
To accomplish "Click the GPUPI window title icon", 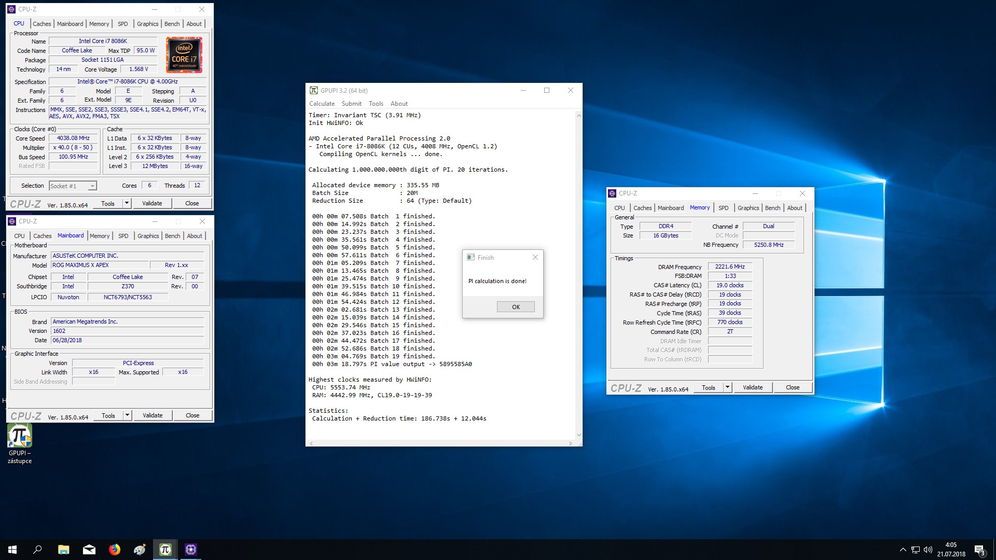I will (x=313, y=90).
